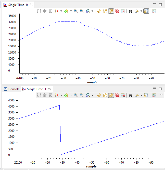
Task: Refresh the Single Time -0 graph
Action: (x=99, y=11)
